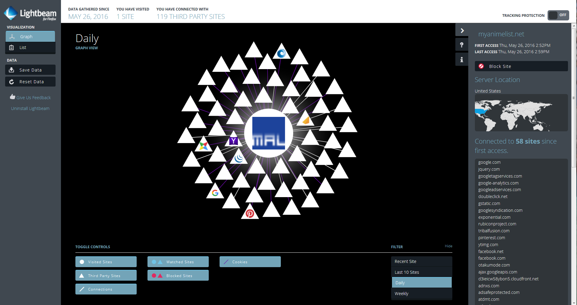Click the List view clipboard icon
577x305 pixels.
[x=11, y=47]
